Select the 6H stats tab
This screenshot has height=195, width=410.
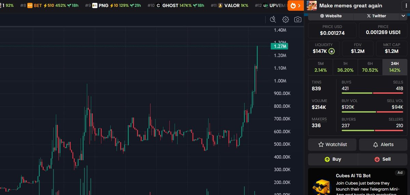[370, 67]
